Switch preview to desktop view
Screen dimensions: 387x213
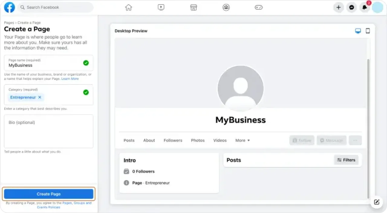(358, 31)
